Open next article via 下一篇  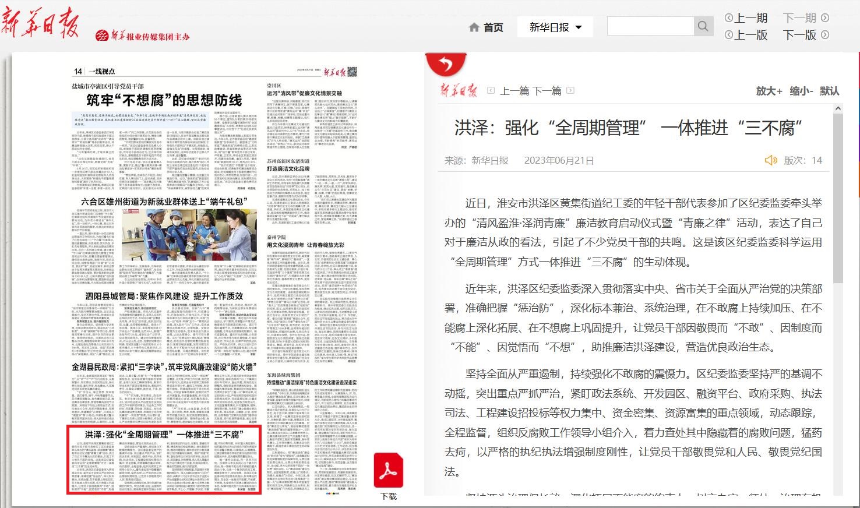click(547, 91)
